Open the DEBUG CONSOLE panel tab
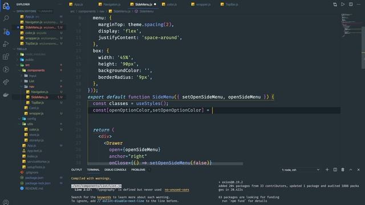 coord(115,170)
